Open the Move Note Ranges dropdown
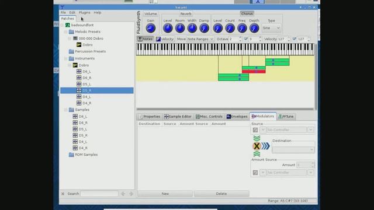This screenshot has width=374, height=210. (x=200, y=39)
